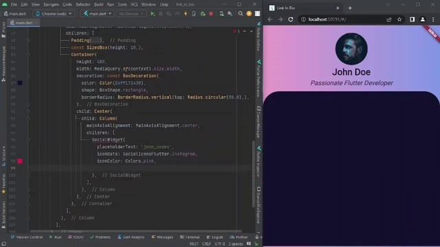
Task: Open Chrome side panel icon
Action: point(412,19)
